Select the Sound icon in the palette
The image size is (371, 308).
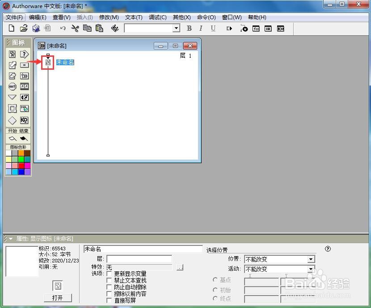click(x=24, y=97)
